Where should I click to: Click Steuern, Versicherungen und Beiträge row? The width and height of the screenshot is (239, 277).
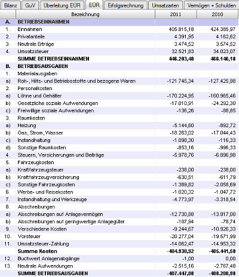point(119,155)
